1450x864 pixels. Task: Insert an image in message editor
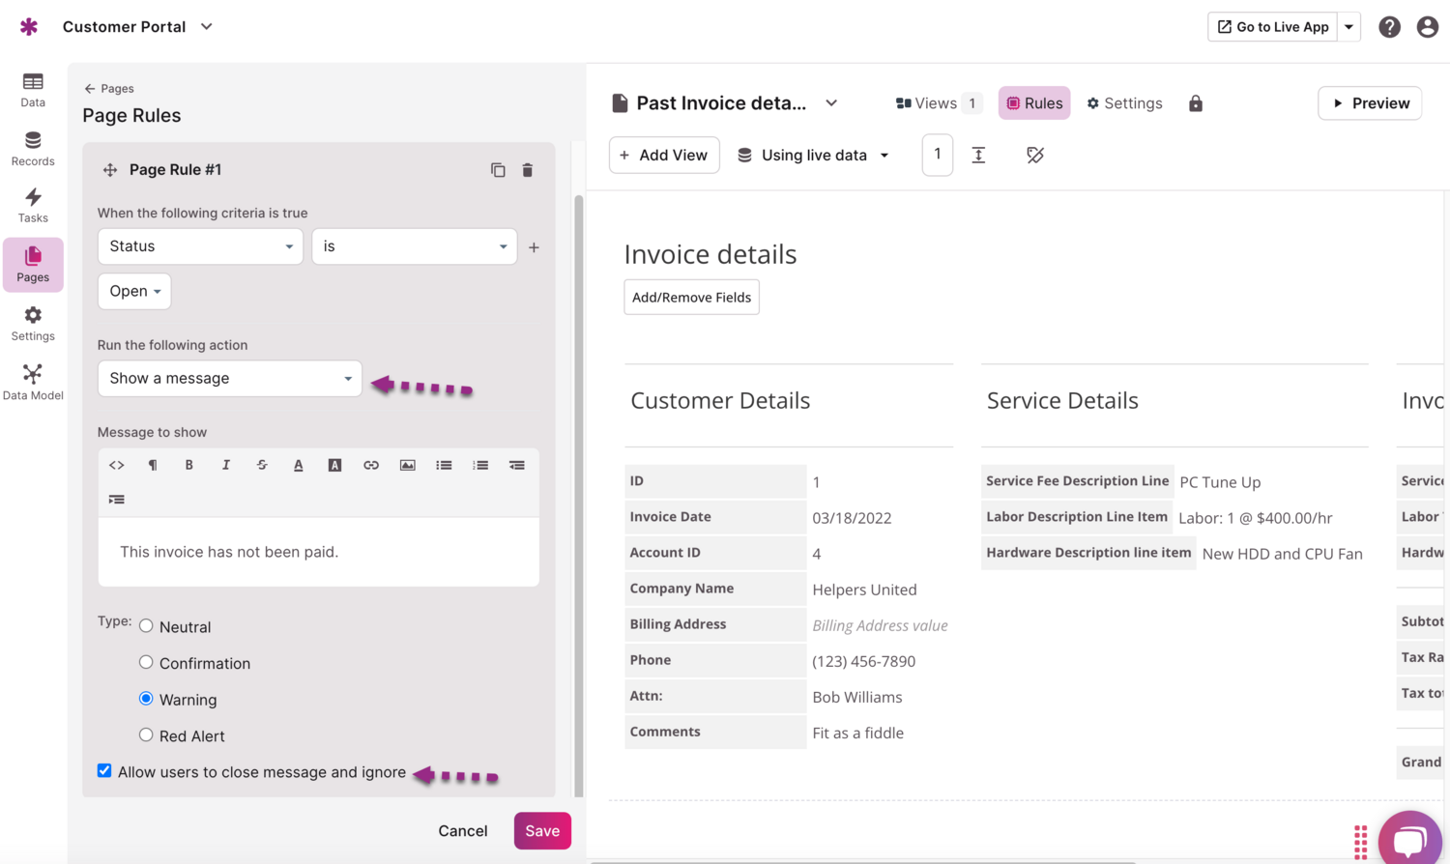(408, 465)
